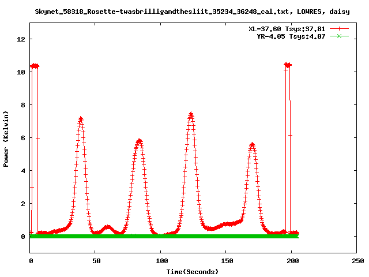Click the red legend line sample
This screenshot has width=369, height=277.
click(339, 29)
